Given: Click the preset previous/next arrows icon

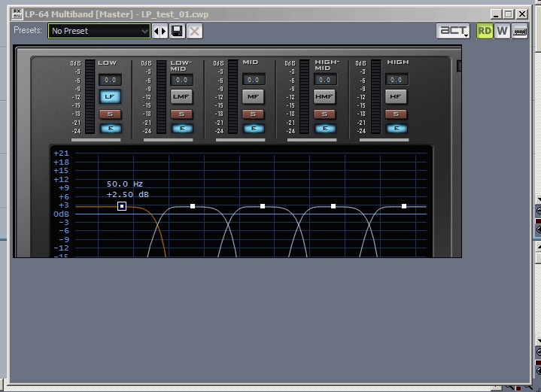Looking at the screenshot, I should click(160, 31).
